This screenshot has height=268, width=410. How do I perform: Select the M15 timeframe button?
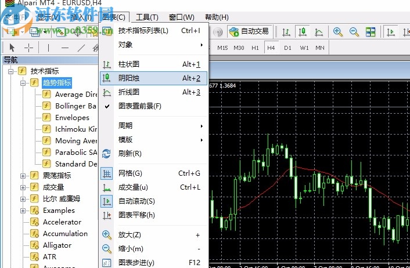point(222,48)
